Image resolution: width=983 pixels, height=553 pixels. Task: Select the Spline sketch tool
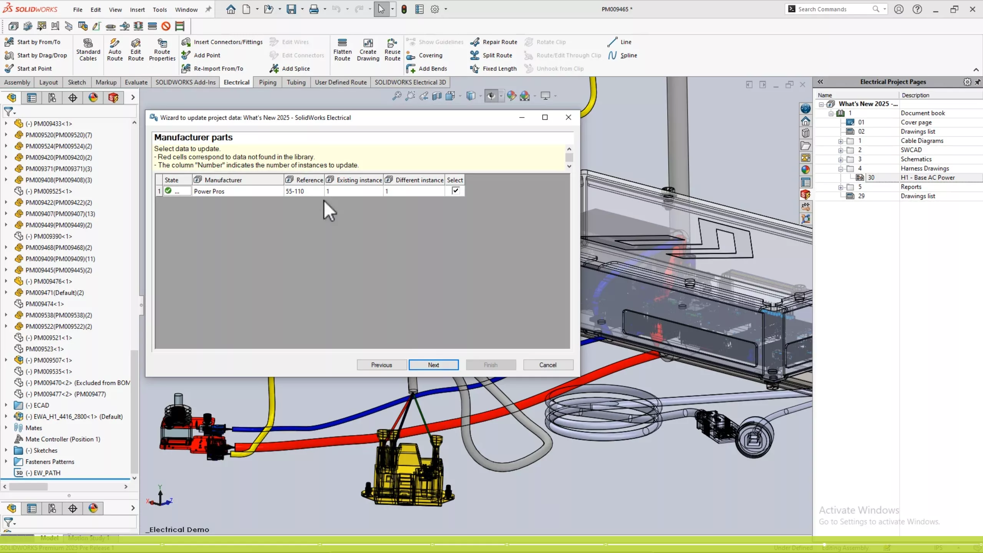click(x=622, y=55)
